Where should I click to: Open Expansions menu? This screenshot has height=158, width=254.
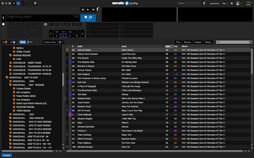pos(214,3)
